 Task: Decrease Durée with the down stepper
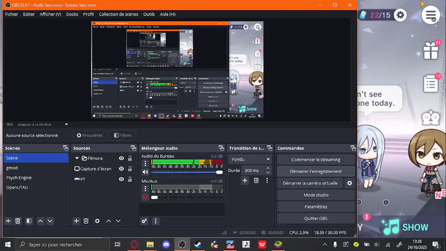coord(268,173)
